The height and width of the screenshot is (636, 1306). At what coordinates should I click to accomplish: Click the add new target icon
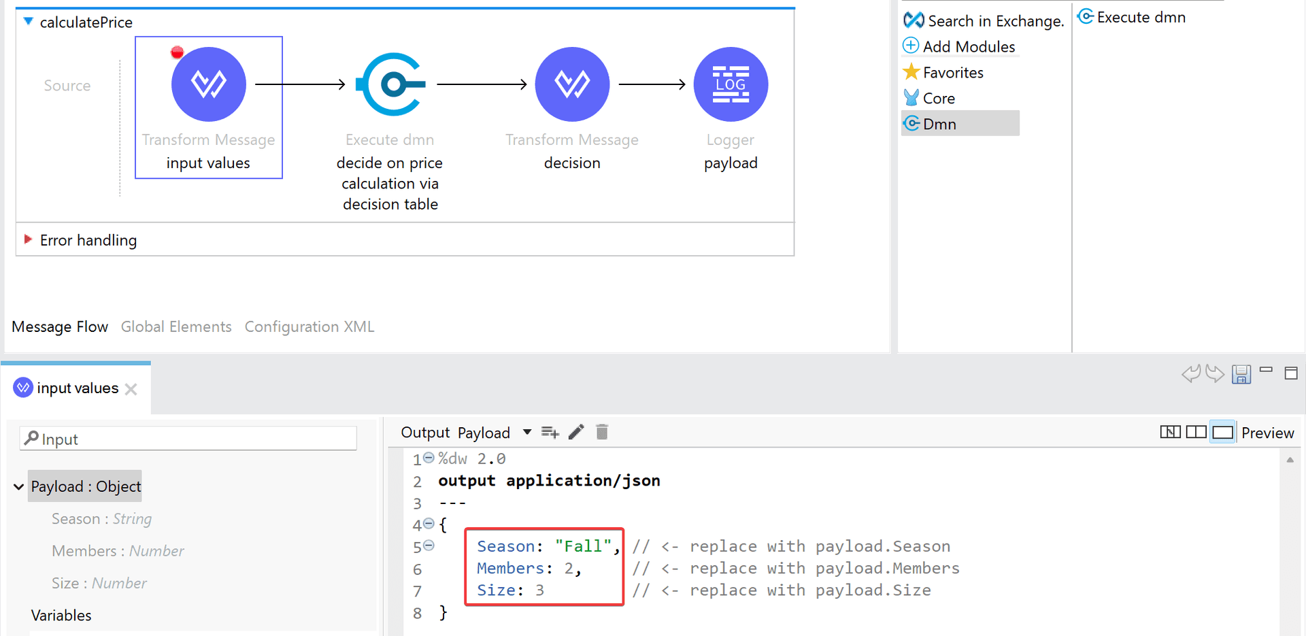[x=550, y=433]
